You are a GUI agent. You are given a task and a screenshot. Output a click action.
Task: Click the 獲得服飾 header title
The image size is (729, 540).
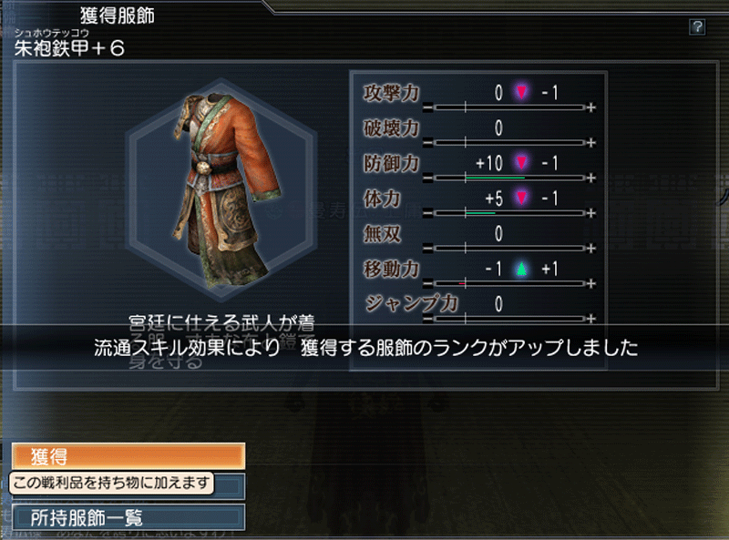click(x=118, y=15)
